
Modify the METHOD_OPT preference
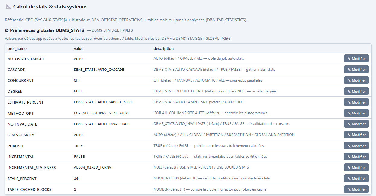coord(356,113)
